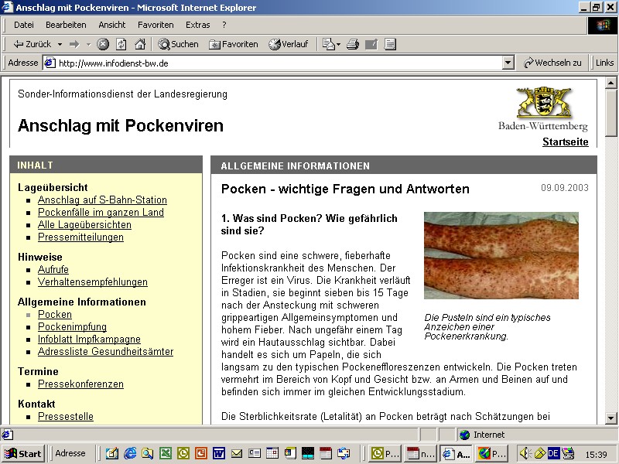Screen dimensions: 619x464
Task: Click the Zurück back button
Action: (32, 44)
